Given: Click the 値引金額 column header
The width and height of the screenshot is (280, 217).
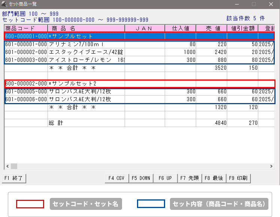Looking at the screenshot, I should (242, 28).
